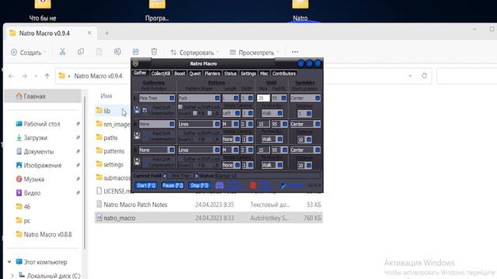Toggle Invert L/R checkbox for field 1
497x279 pixels.
tap(210, 113)
